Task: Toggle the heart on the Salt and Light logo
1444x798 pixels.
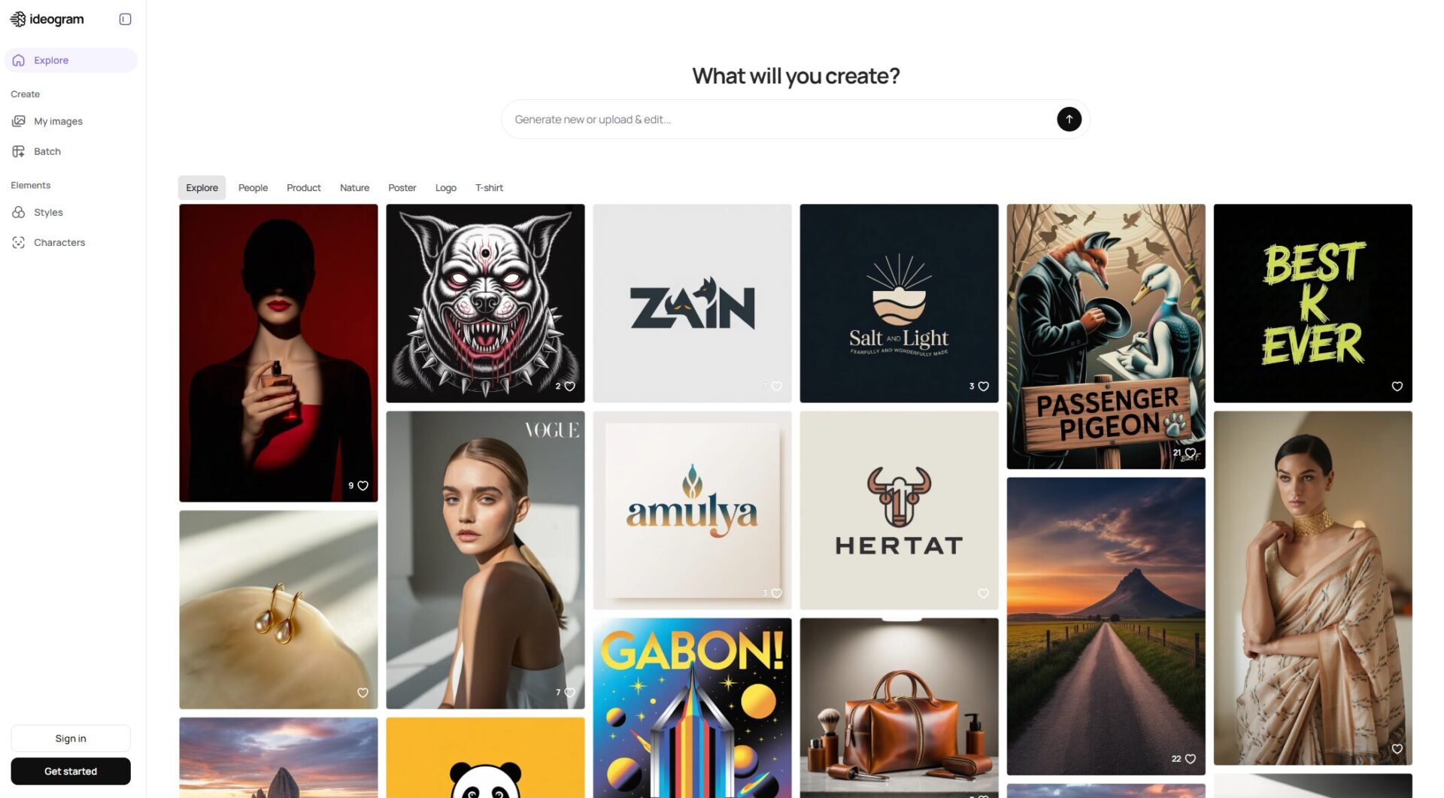Action: click(983, 387)
